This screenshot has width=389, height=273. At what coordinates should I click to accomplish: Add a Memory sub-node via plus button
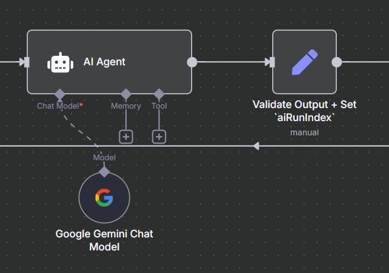tap(126, 136)
